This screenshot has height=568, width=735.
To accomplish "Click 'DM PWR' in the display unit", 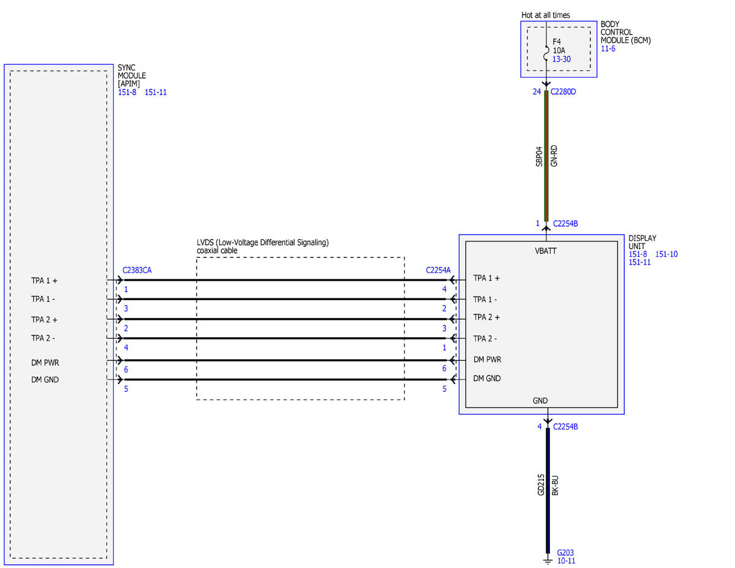I will pos(487,360).
